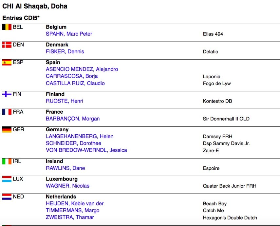
Task: Click horse name Laponia
Action: [x=212, y=77]
